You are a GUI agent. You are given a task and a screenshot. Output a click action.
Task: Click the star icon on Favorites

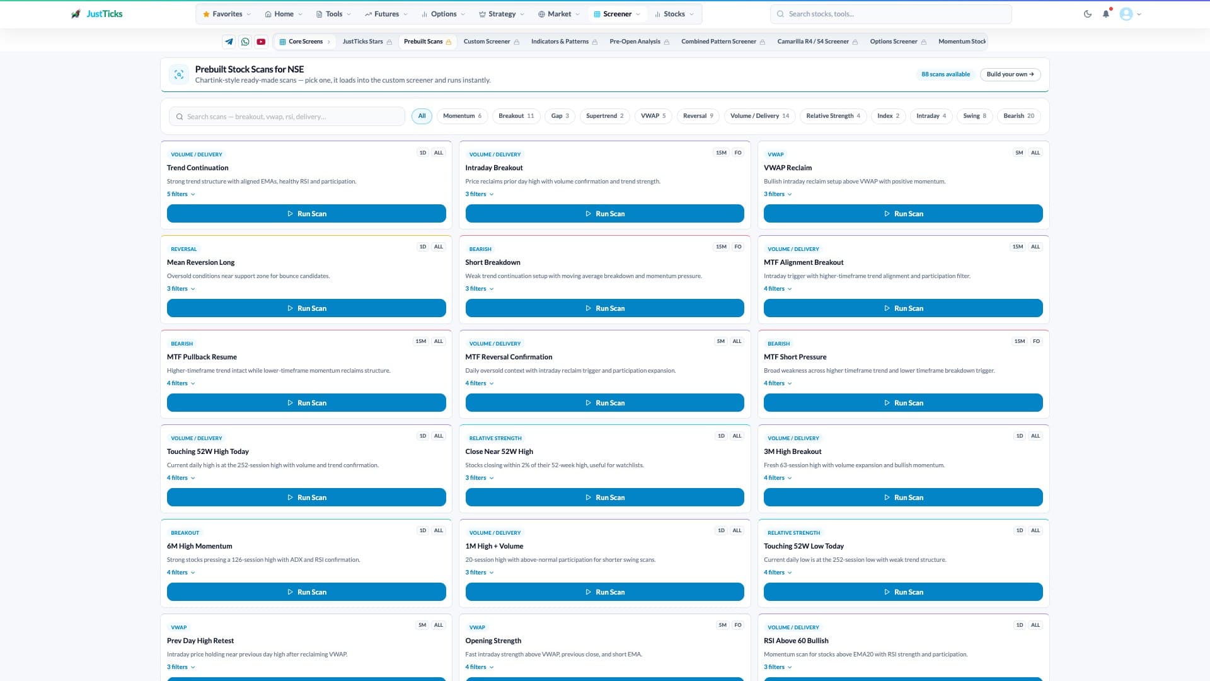[x=206, y=14]
